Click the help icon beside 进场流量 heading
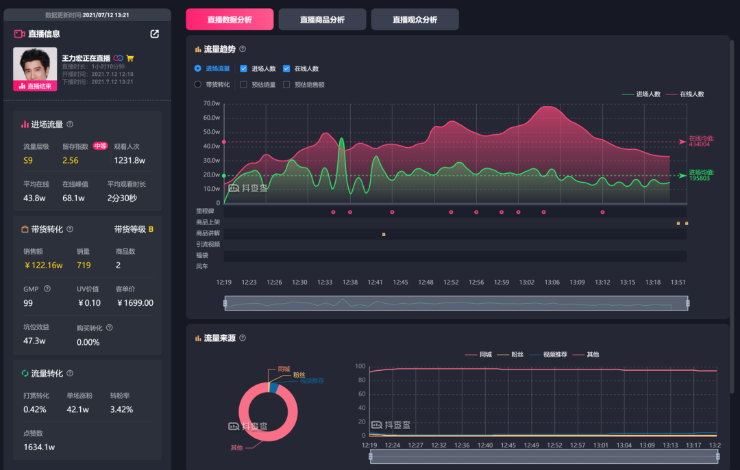This screenshot has height=470, width=740. click(x=70, y=125)
